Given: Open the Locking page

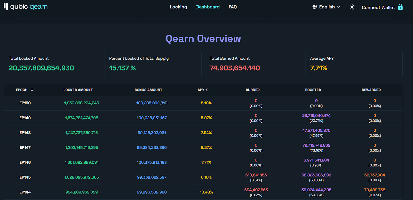Looking at the screenshot, I should [178, 7].
